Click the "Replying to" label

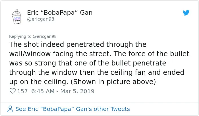[20, 36]
